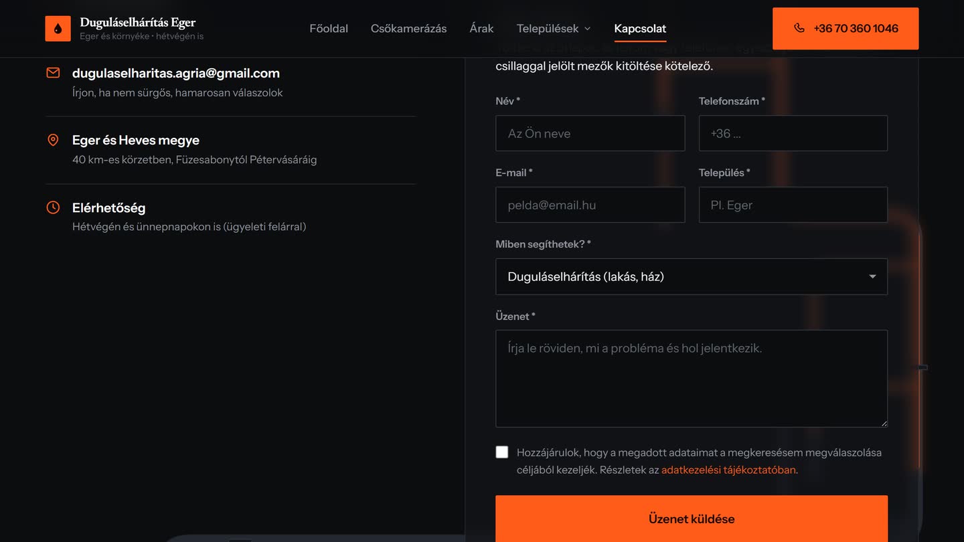964x542 pixels.
Task: Click the envelope icon beside the email address
Action: click(53, 73)
